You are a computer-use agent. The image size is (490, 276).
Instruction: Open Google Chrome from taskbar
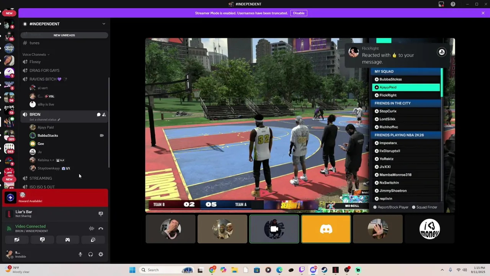coord(212,270)
